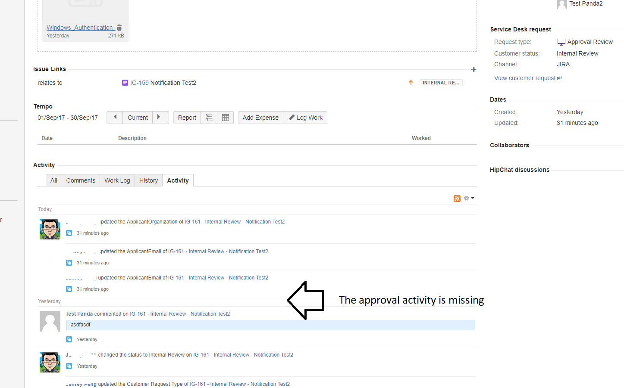This screenshot has width=624, height=388.
Task: Click the activity type icon beside the asdfasdf comment timestamp
Action: tap(69, 339)
